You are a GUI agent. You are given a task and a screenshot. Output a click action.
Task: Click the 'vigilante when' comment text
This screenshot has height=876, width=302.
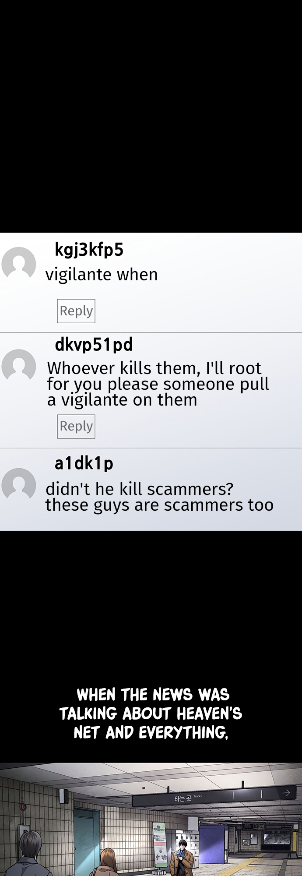[102, 275]
